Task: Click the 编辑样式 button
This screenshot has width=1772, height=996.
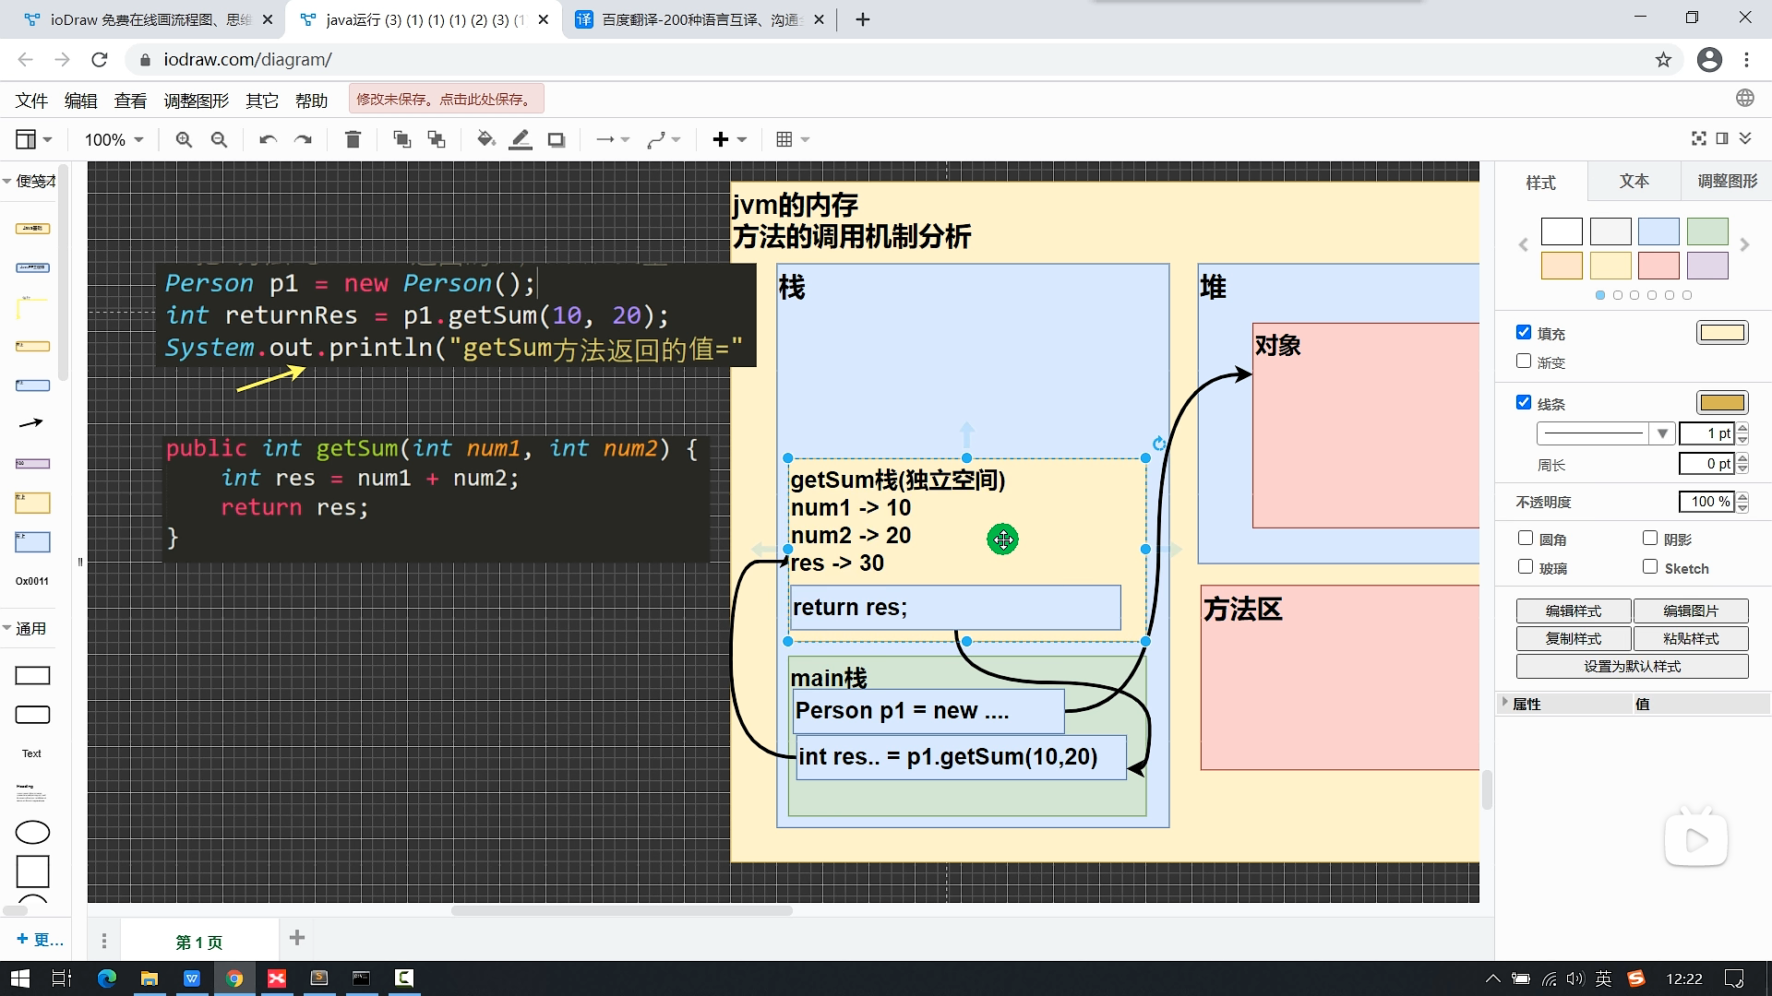Action: click(x=1574, y=611)
